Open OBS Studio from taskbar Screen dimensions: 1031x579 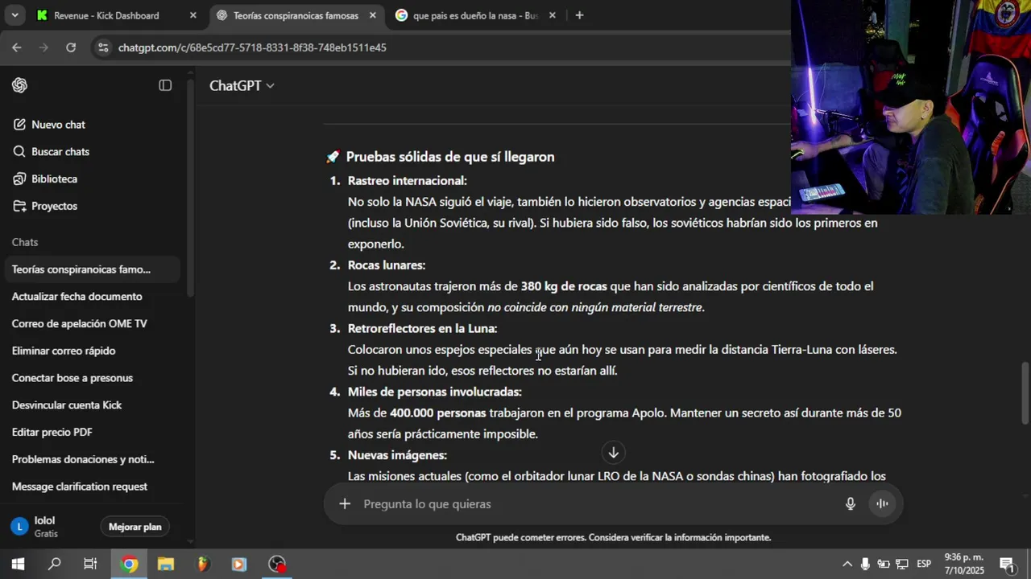point(277,564)
